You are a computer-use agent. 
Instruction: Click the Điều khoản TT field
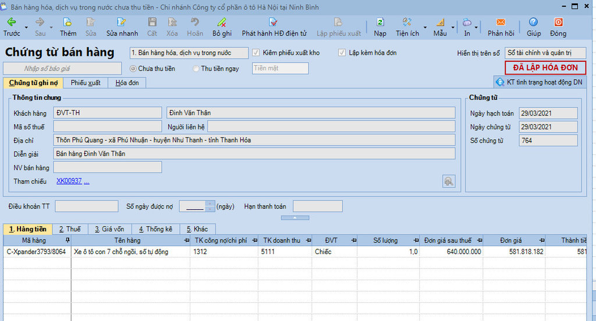(86, 206)
